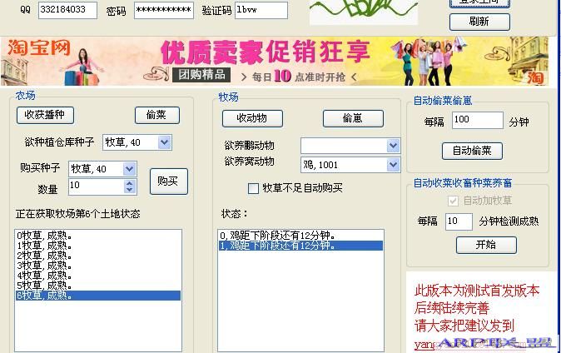Focus the QQ number input field
Image resolution: width=561 pixels, height=353 pixels.
[67, 10]
